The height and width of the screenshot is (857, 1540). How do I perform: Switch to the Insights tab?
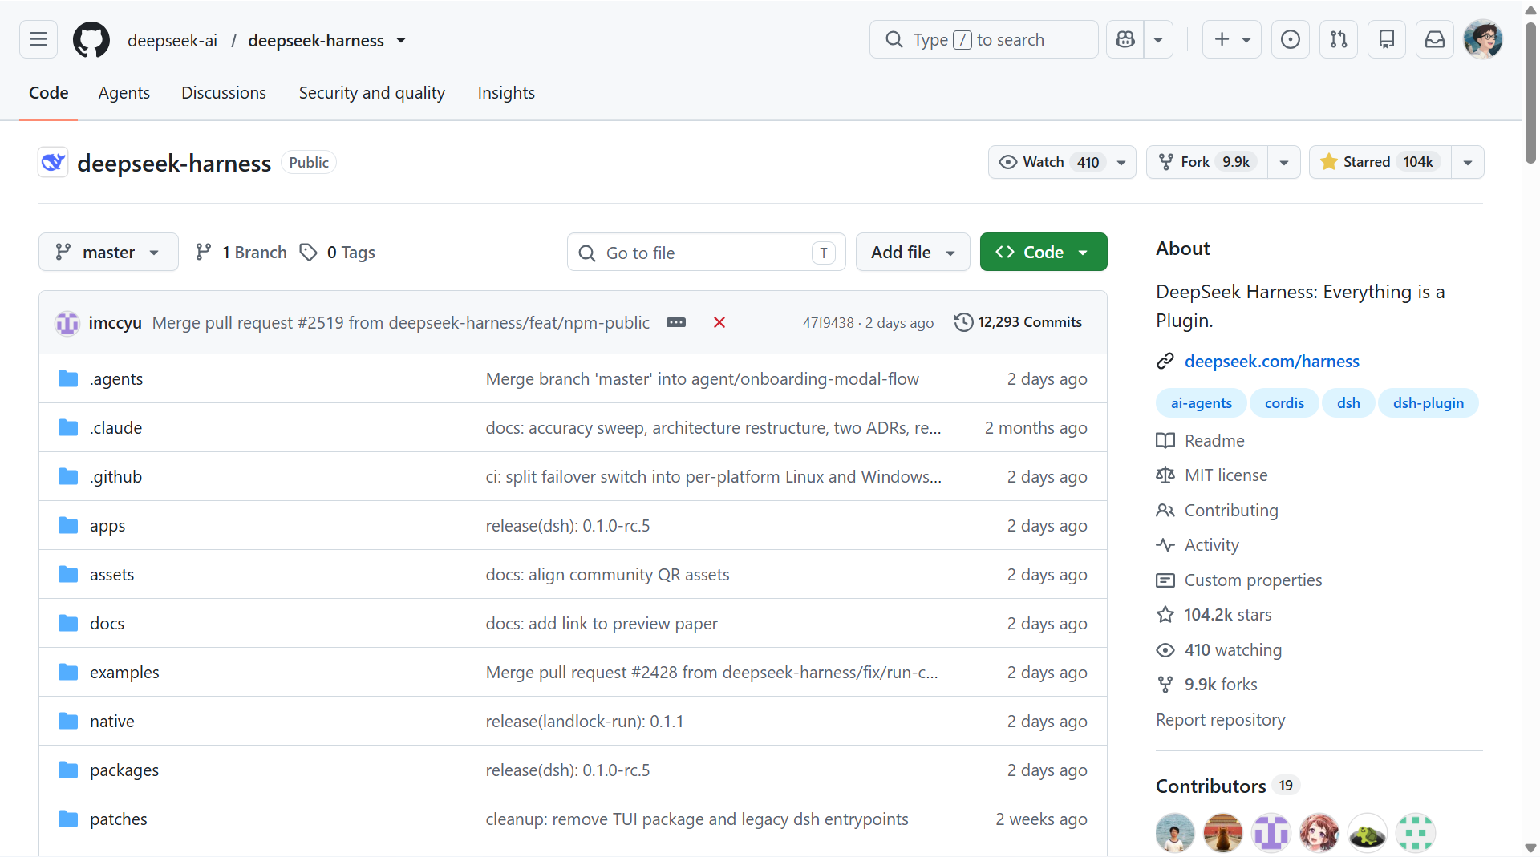point(506,93)
